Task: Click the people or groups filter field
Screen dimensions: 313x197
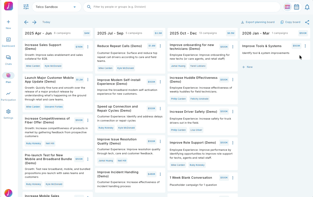Action: 181,7
